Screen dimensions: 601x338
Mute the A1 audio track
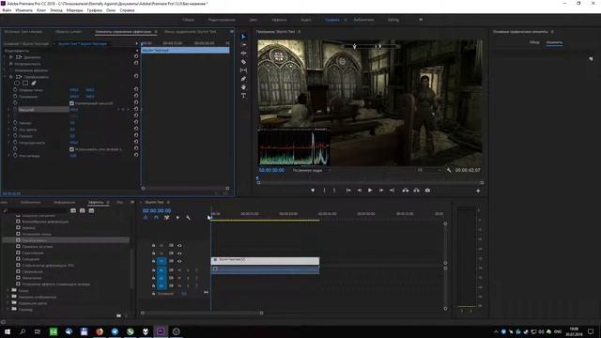tap(179, 270)
